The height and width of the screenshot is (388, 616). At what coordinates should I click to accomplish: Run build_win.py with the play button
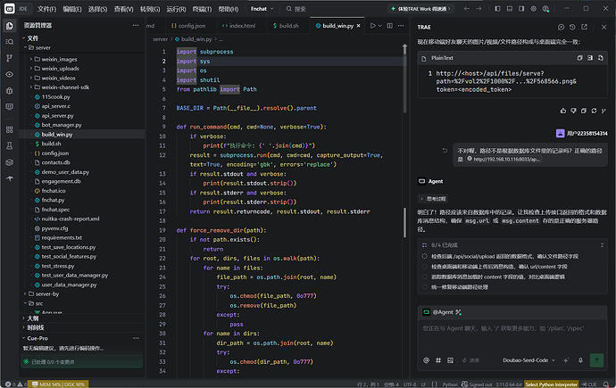click(372, 26)
